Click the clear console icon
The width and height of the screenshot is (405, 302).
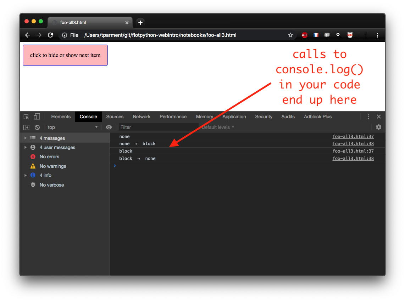pos(37,127)
